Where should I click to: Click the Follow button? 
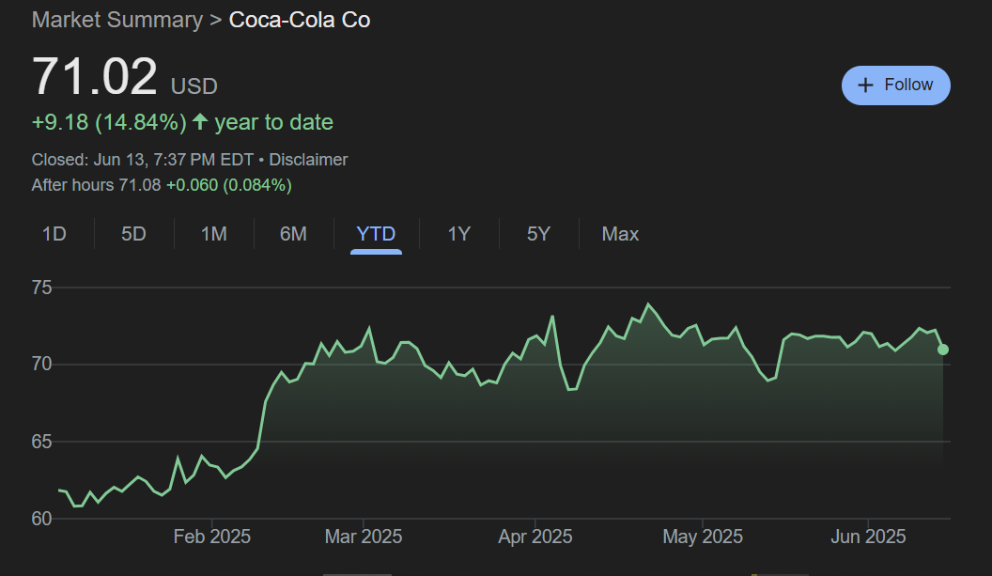point(895,86)
